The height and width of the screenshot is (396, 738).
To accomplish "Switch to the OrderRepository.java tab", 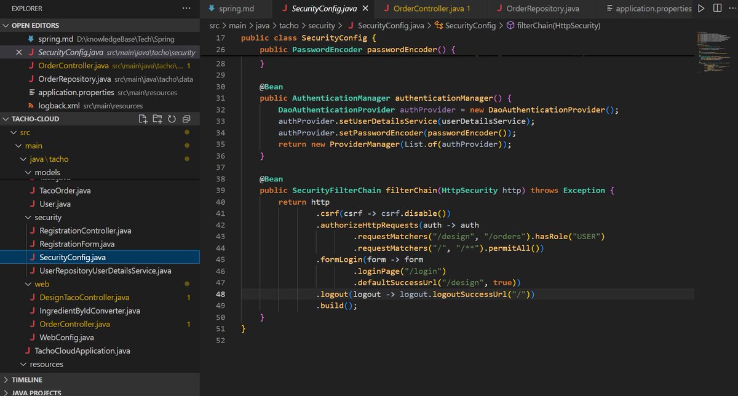I will [x=542, y=9].
